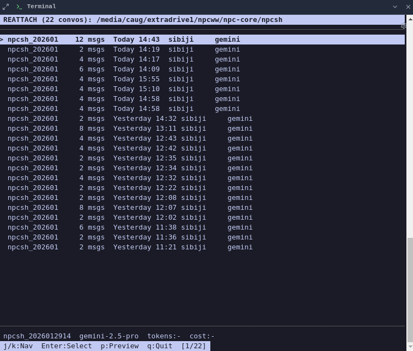Click the p:Preview hint in footer
This screenshot has height=351, width=413.
(x=120, y=346)
